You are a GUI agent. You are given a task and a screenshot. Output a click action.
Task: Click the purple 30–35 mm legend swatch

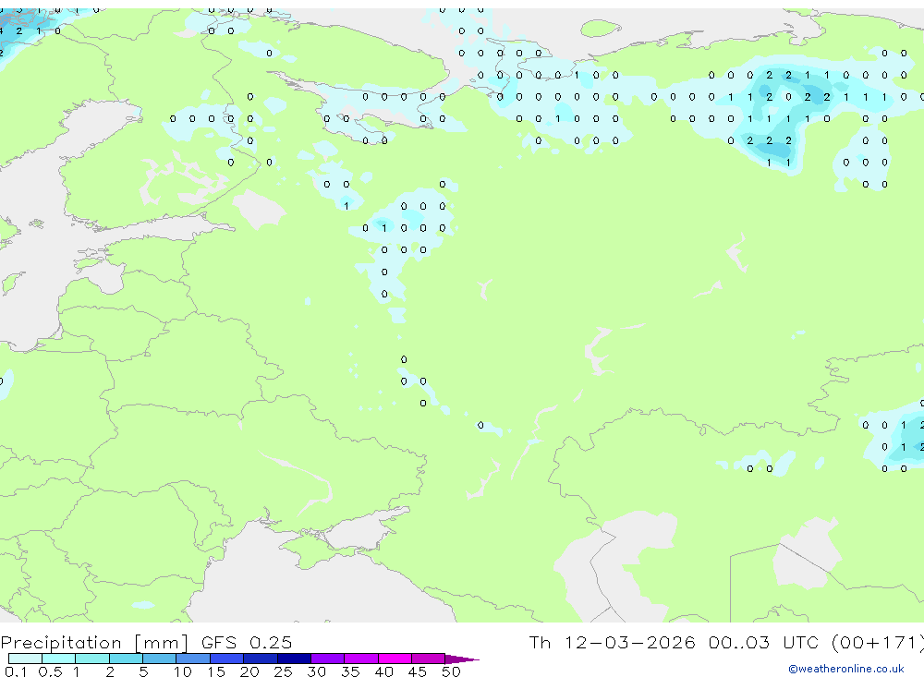point(328,659)
